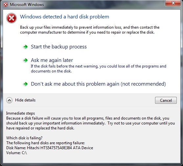
Task: Click the Hide details label
Action: coord(25,100)
